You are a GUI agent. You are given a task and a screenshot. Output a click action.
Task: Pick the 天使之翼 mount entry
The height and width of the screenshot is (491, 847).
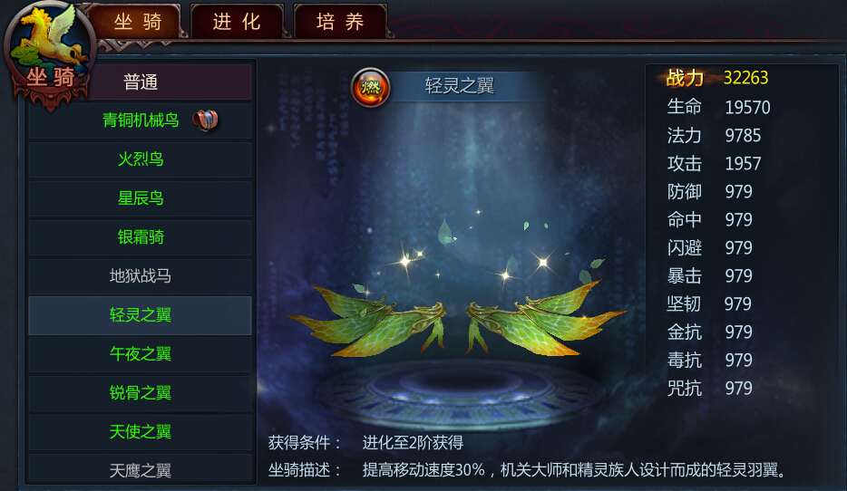(x=140, y=431)
